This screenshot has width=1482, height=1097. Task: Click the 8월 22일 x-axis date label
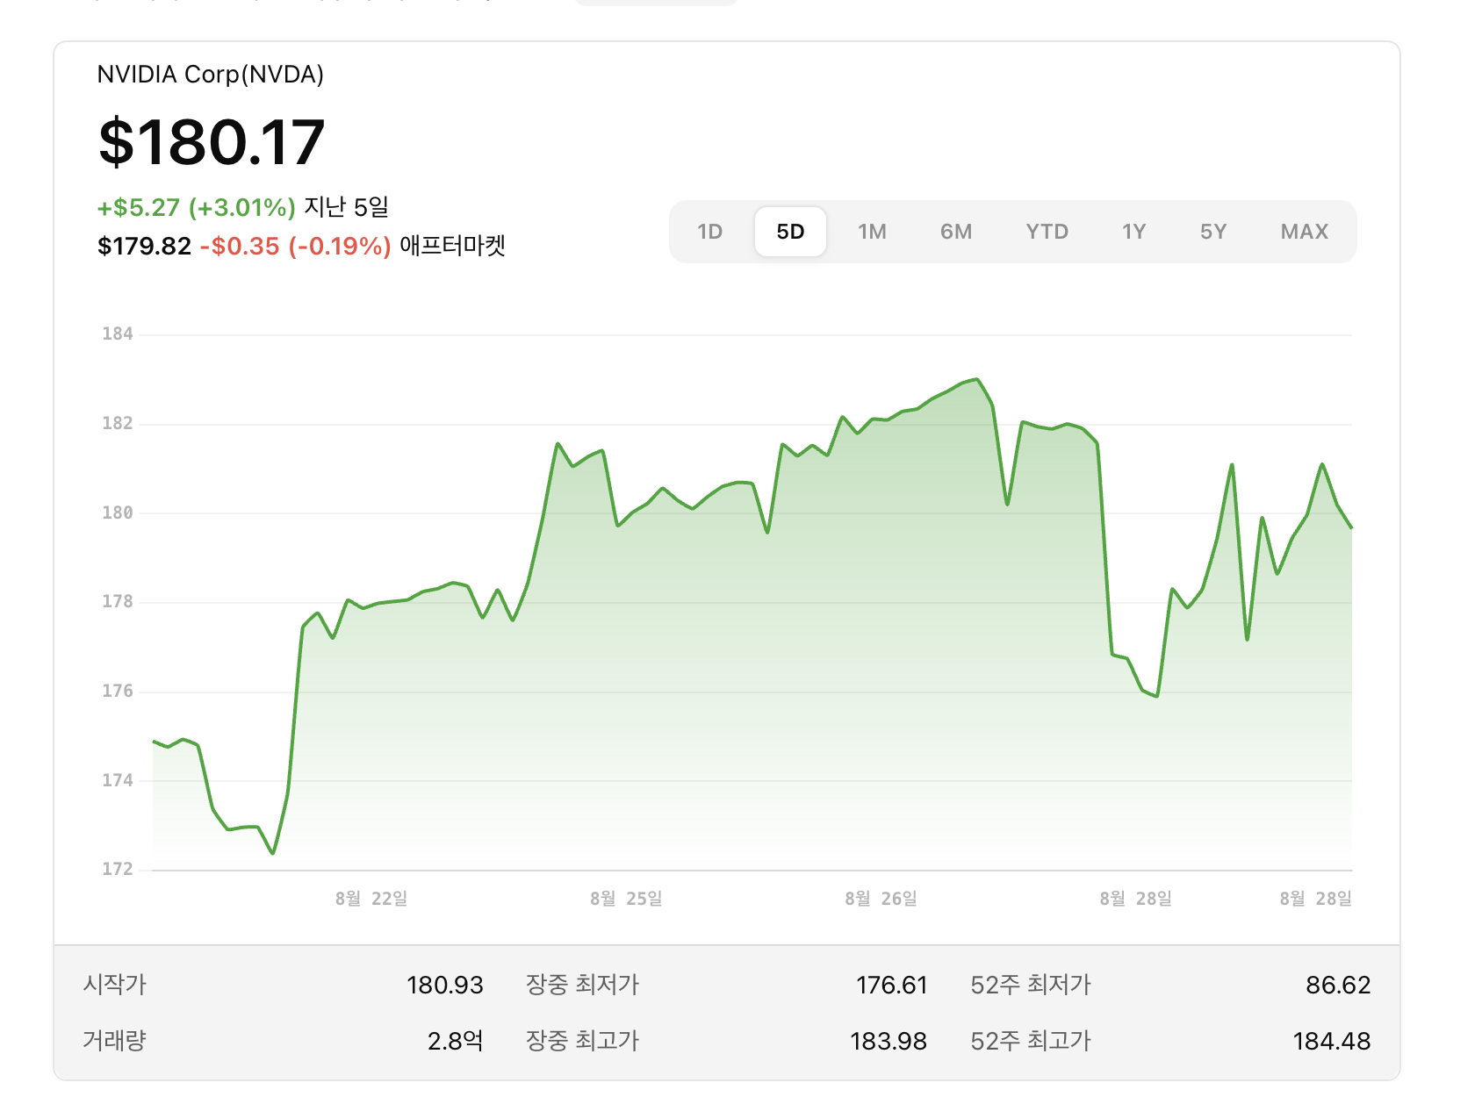371,899
